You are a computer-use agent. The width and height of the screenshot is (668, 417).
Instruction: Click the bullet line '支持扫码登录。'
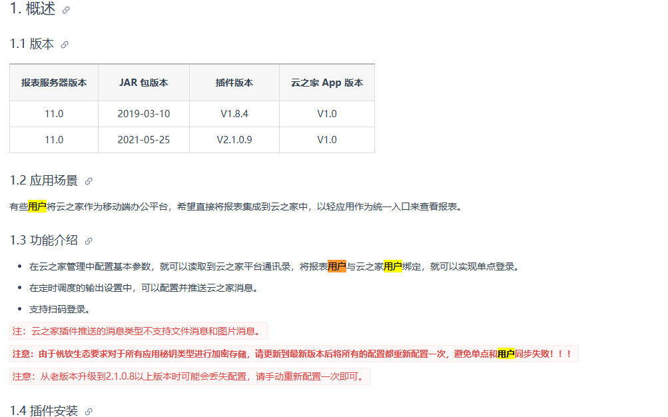tap(60, 309)
